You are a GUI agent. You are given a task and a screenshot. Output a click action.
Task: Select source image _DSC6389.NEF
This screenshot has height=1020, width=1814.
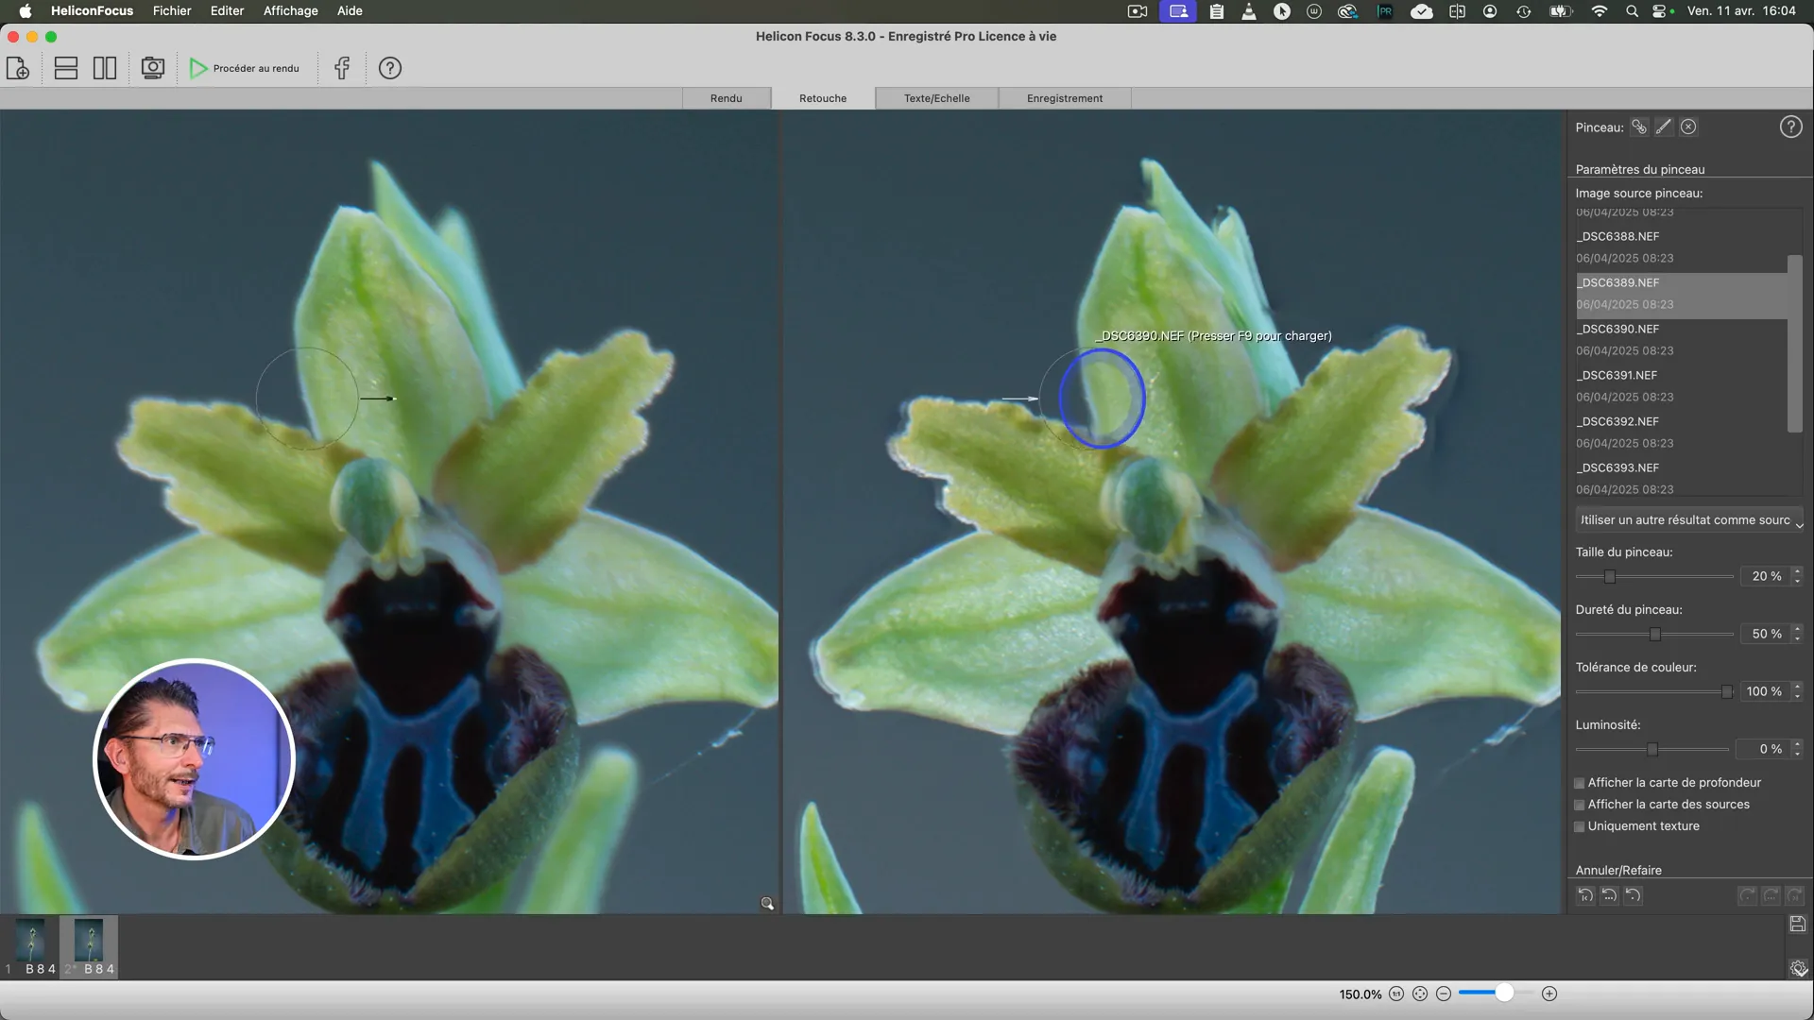point(1681,294)
